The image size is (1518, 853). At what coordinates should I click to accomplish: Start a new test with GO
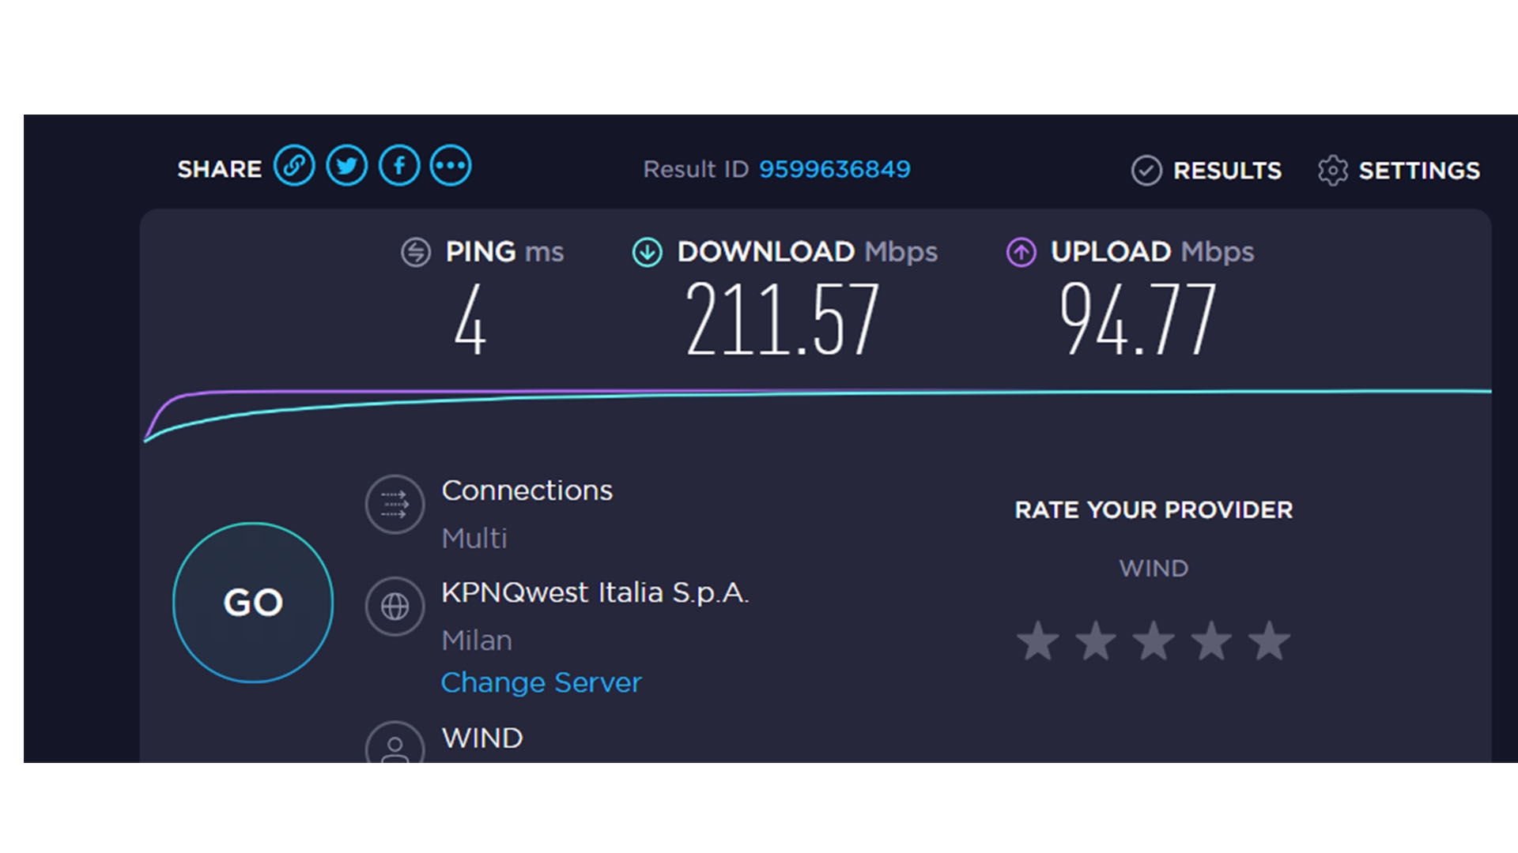click(253, 603)
